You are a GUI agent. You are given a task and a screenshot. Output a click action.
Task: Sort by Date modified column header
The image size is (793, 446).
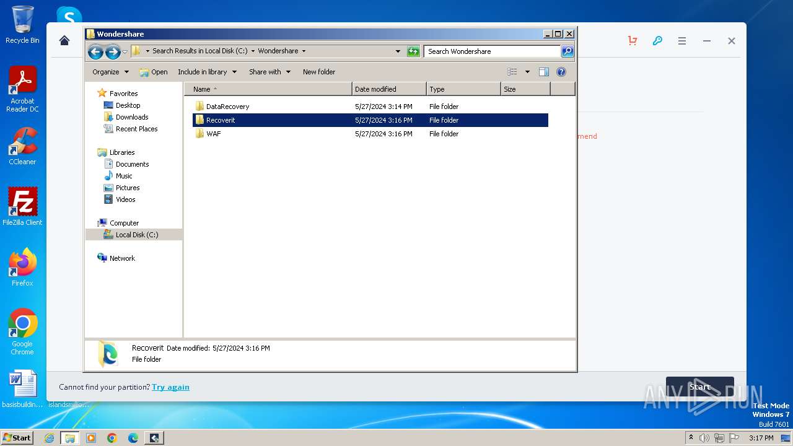(389, 89)
